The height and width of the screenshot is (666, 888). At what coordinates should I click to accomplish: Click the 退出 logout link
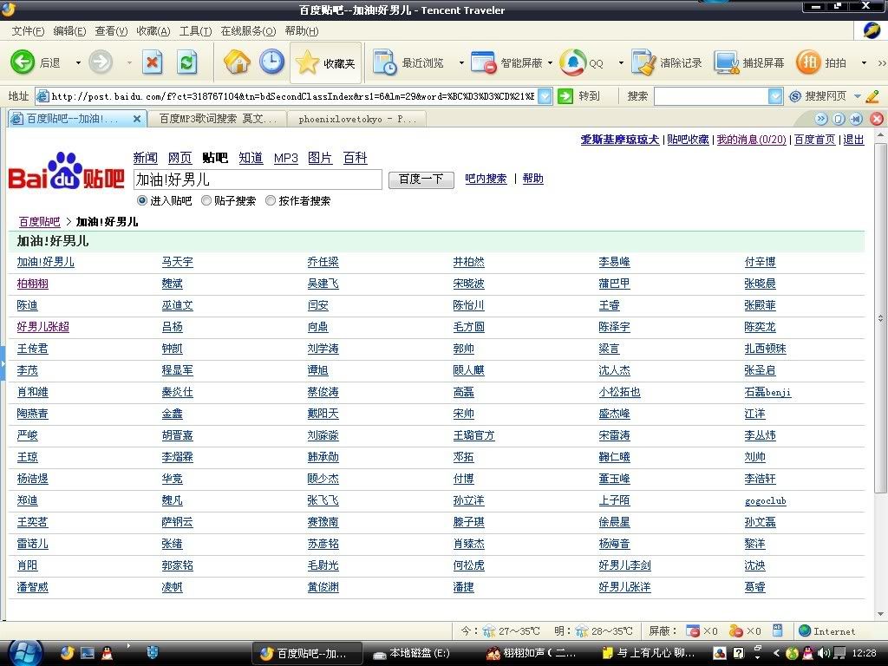853,140
